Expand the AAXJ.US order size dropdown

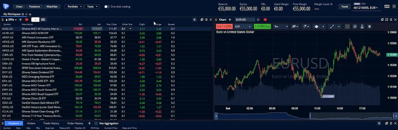click(x=130, y=29)
